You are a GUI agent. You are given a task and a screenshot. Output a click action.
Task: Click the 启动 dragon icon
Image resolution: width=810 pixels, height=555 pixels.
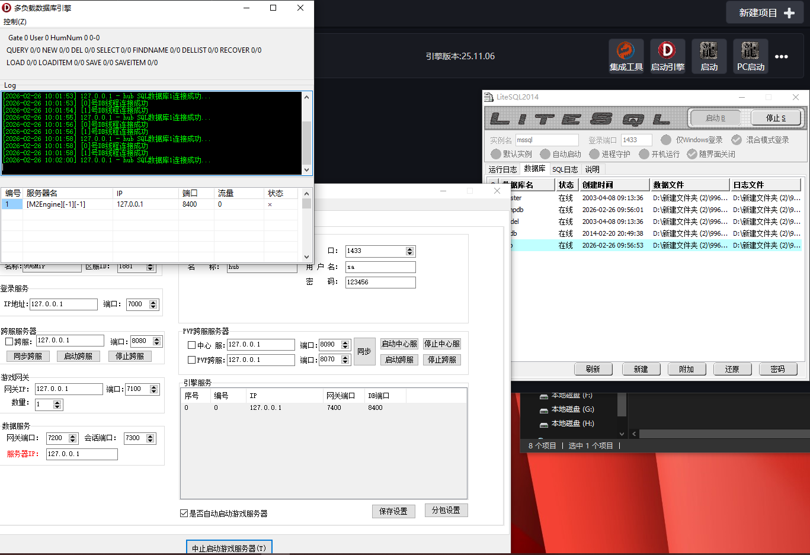tap(709, 51)
